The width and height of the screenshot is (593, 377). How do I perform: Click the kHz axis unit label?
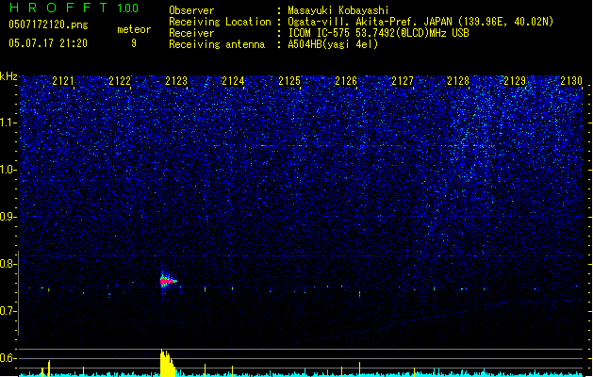point(8,76)
